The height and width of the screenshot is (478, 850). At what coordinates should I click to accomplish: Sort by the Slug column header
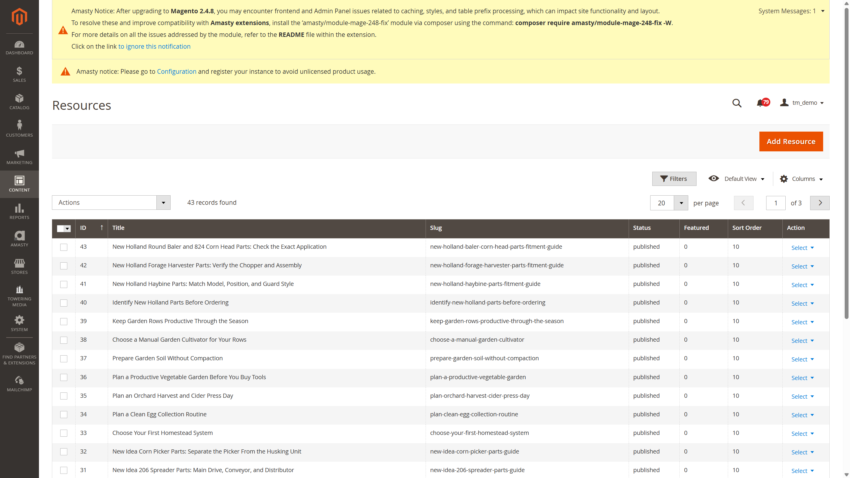tap(436, 227)
